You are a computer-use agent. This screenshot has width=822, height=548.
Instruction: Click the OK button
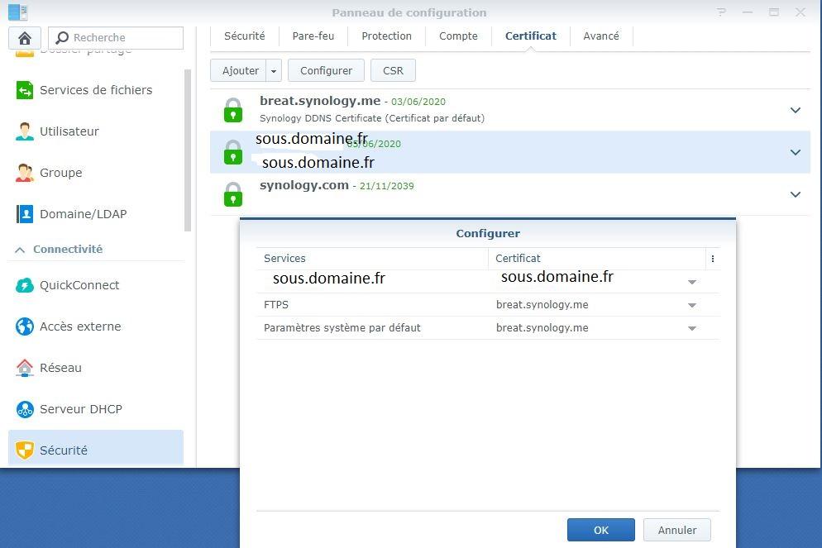click(600, 530)
